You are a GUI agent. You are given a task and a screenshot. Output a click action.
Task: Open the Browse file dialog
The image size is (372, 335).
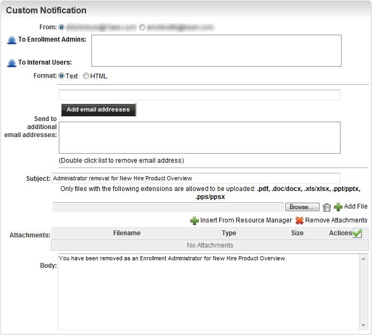(302, 207)
